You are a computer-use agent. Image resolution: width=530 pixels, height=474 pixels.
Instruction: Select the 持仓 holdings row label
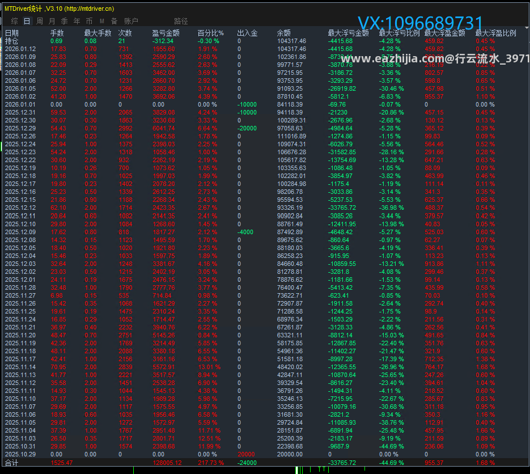click(x=11, y=41)
